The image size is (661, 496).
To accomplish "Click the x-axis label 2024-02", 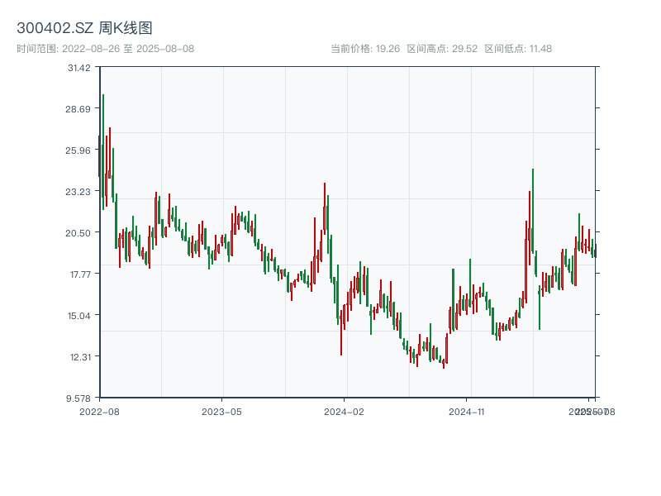I will pyautogui.click(x=344, y=412).
